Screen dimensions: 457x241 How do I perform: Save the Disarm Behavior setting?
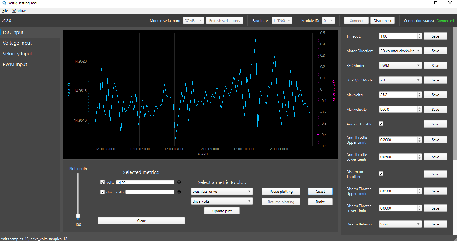tap(435, 224)
